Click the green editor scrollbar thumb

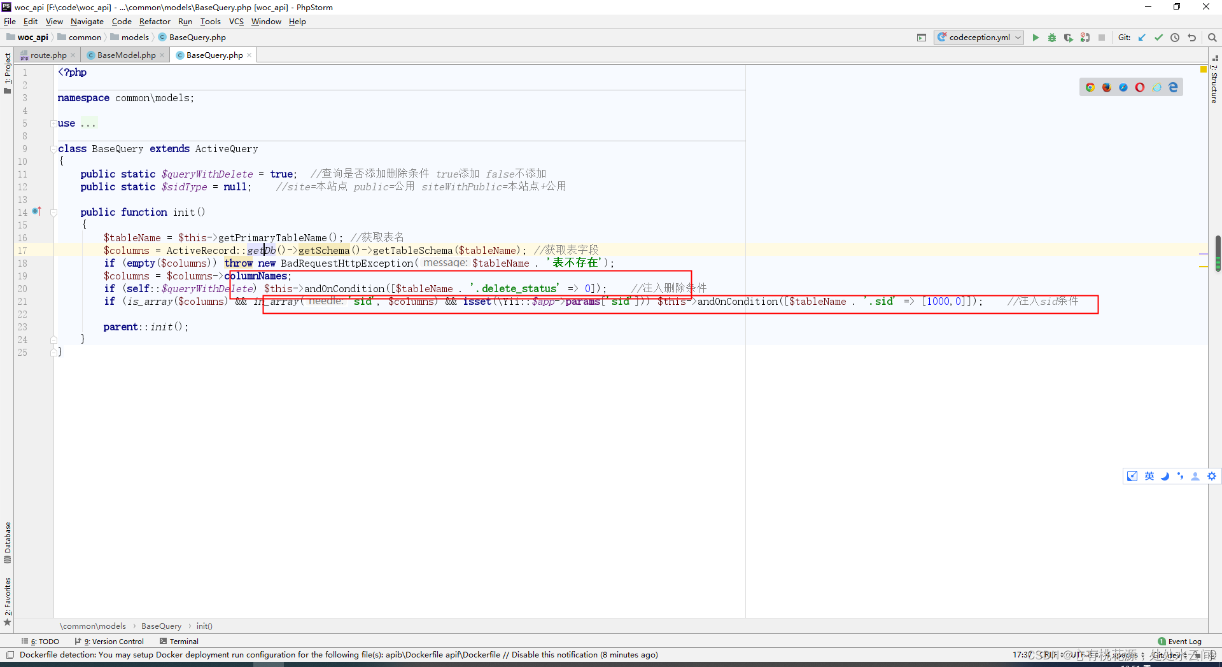(1218, 253)
